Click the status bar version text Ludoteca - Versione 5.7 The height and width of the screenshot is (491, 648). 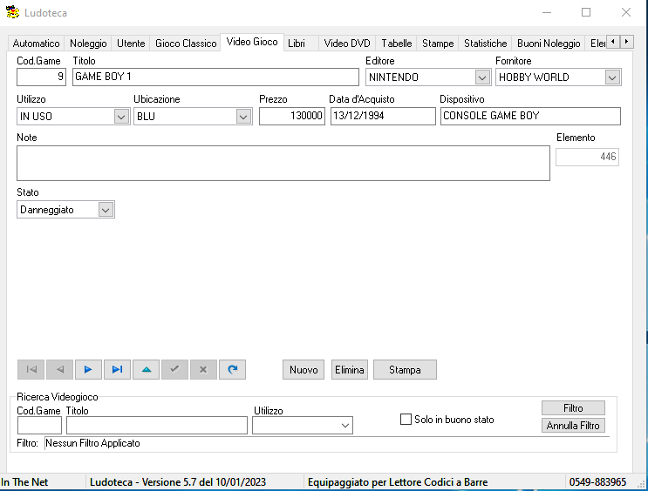tap(178, 482)
